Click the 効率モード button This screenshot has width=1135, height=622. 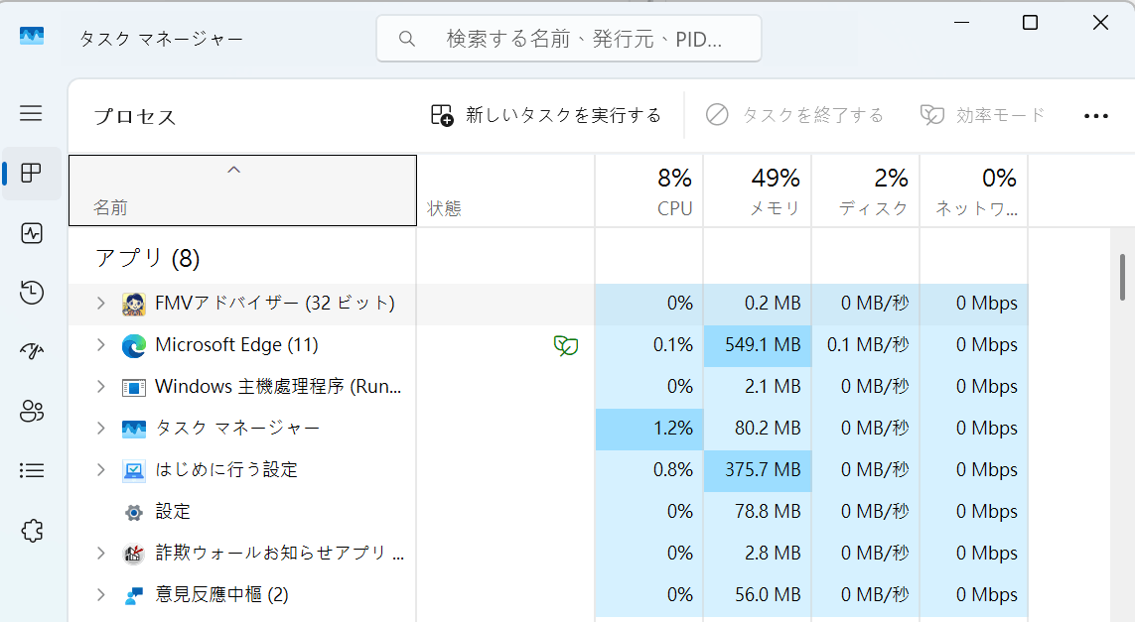(982, 115)
